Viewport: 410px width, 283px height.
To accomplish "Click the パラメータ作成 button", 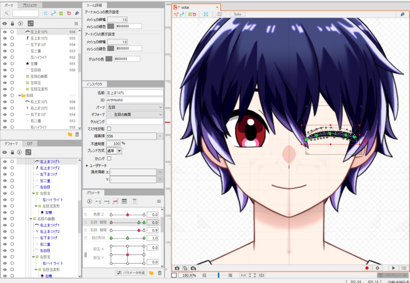I will (x=131, y=273).
